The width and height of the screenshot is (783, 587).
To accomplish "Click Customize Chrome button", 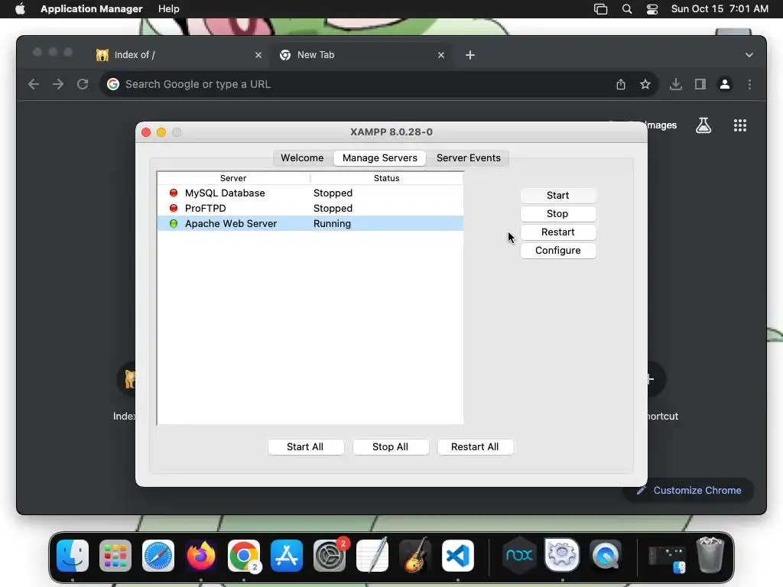I will (689, 490).
